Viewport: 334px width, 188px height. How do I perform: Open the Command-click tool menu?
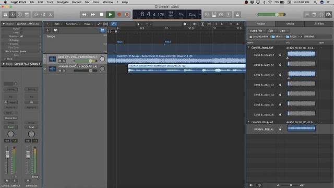[x=148, y=24]
